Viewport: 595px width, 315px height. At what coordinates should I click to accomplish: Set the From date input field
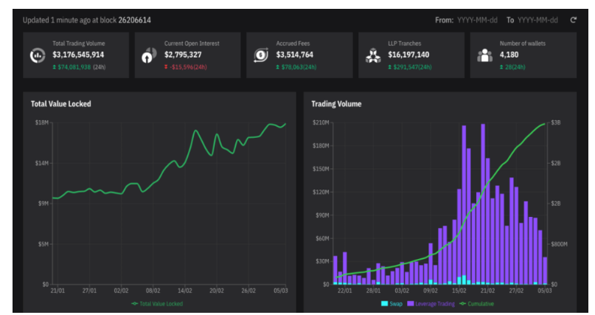click(x=477, y=20)
